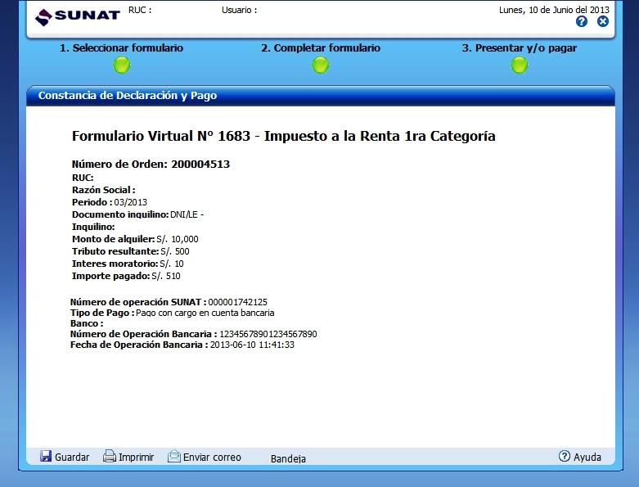Image resolution: width=639 pixels, height=487 pixels.
Task: Click the Enviar correo button label
Action: pos(212,458)
